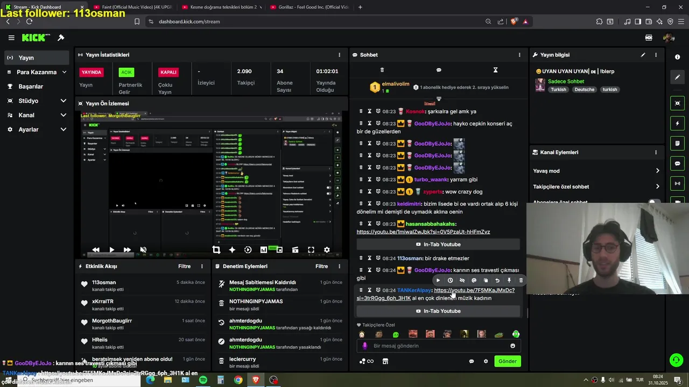
Task: Click the Kick logo
Action: (x=36, y=38)
